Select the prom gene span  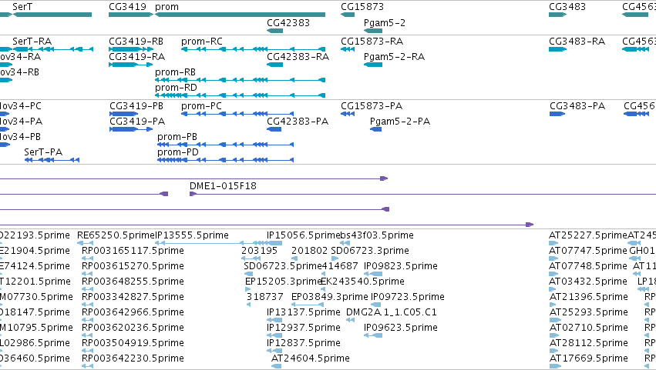(241, 15)
